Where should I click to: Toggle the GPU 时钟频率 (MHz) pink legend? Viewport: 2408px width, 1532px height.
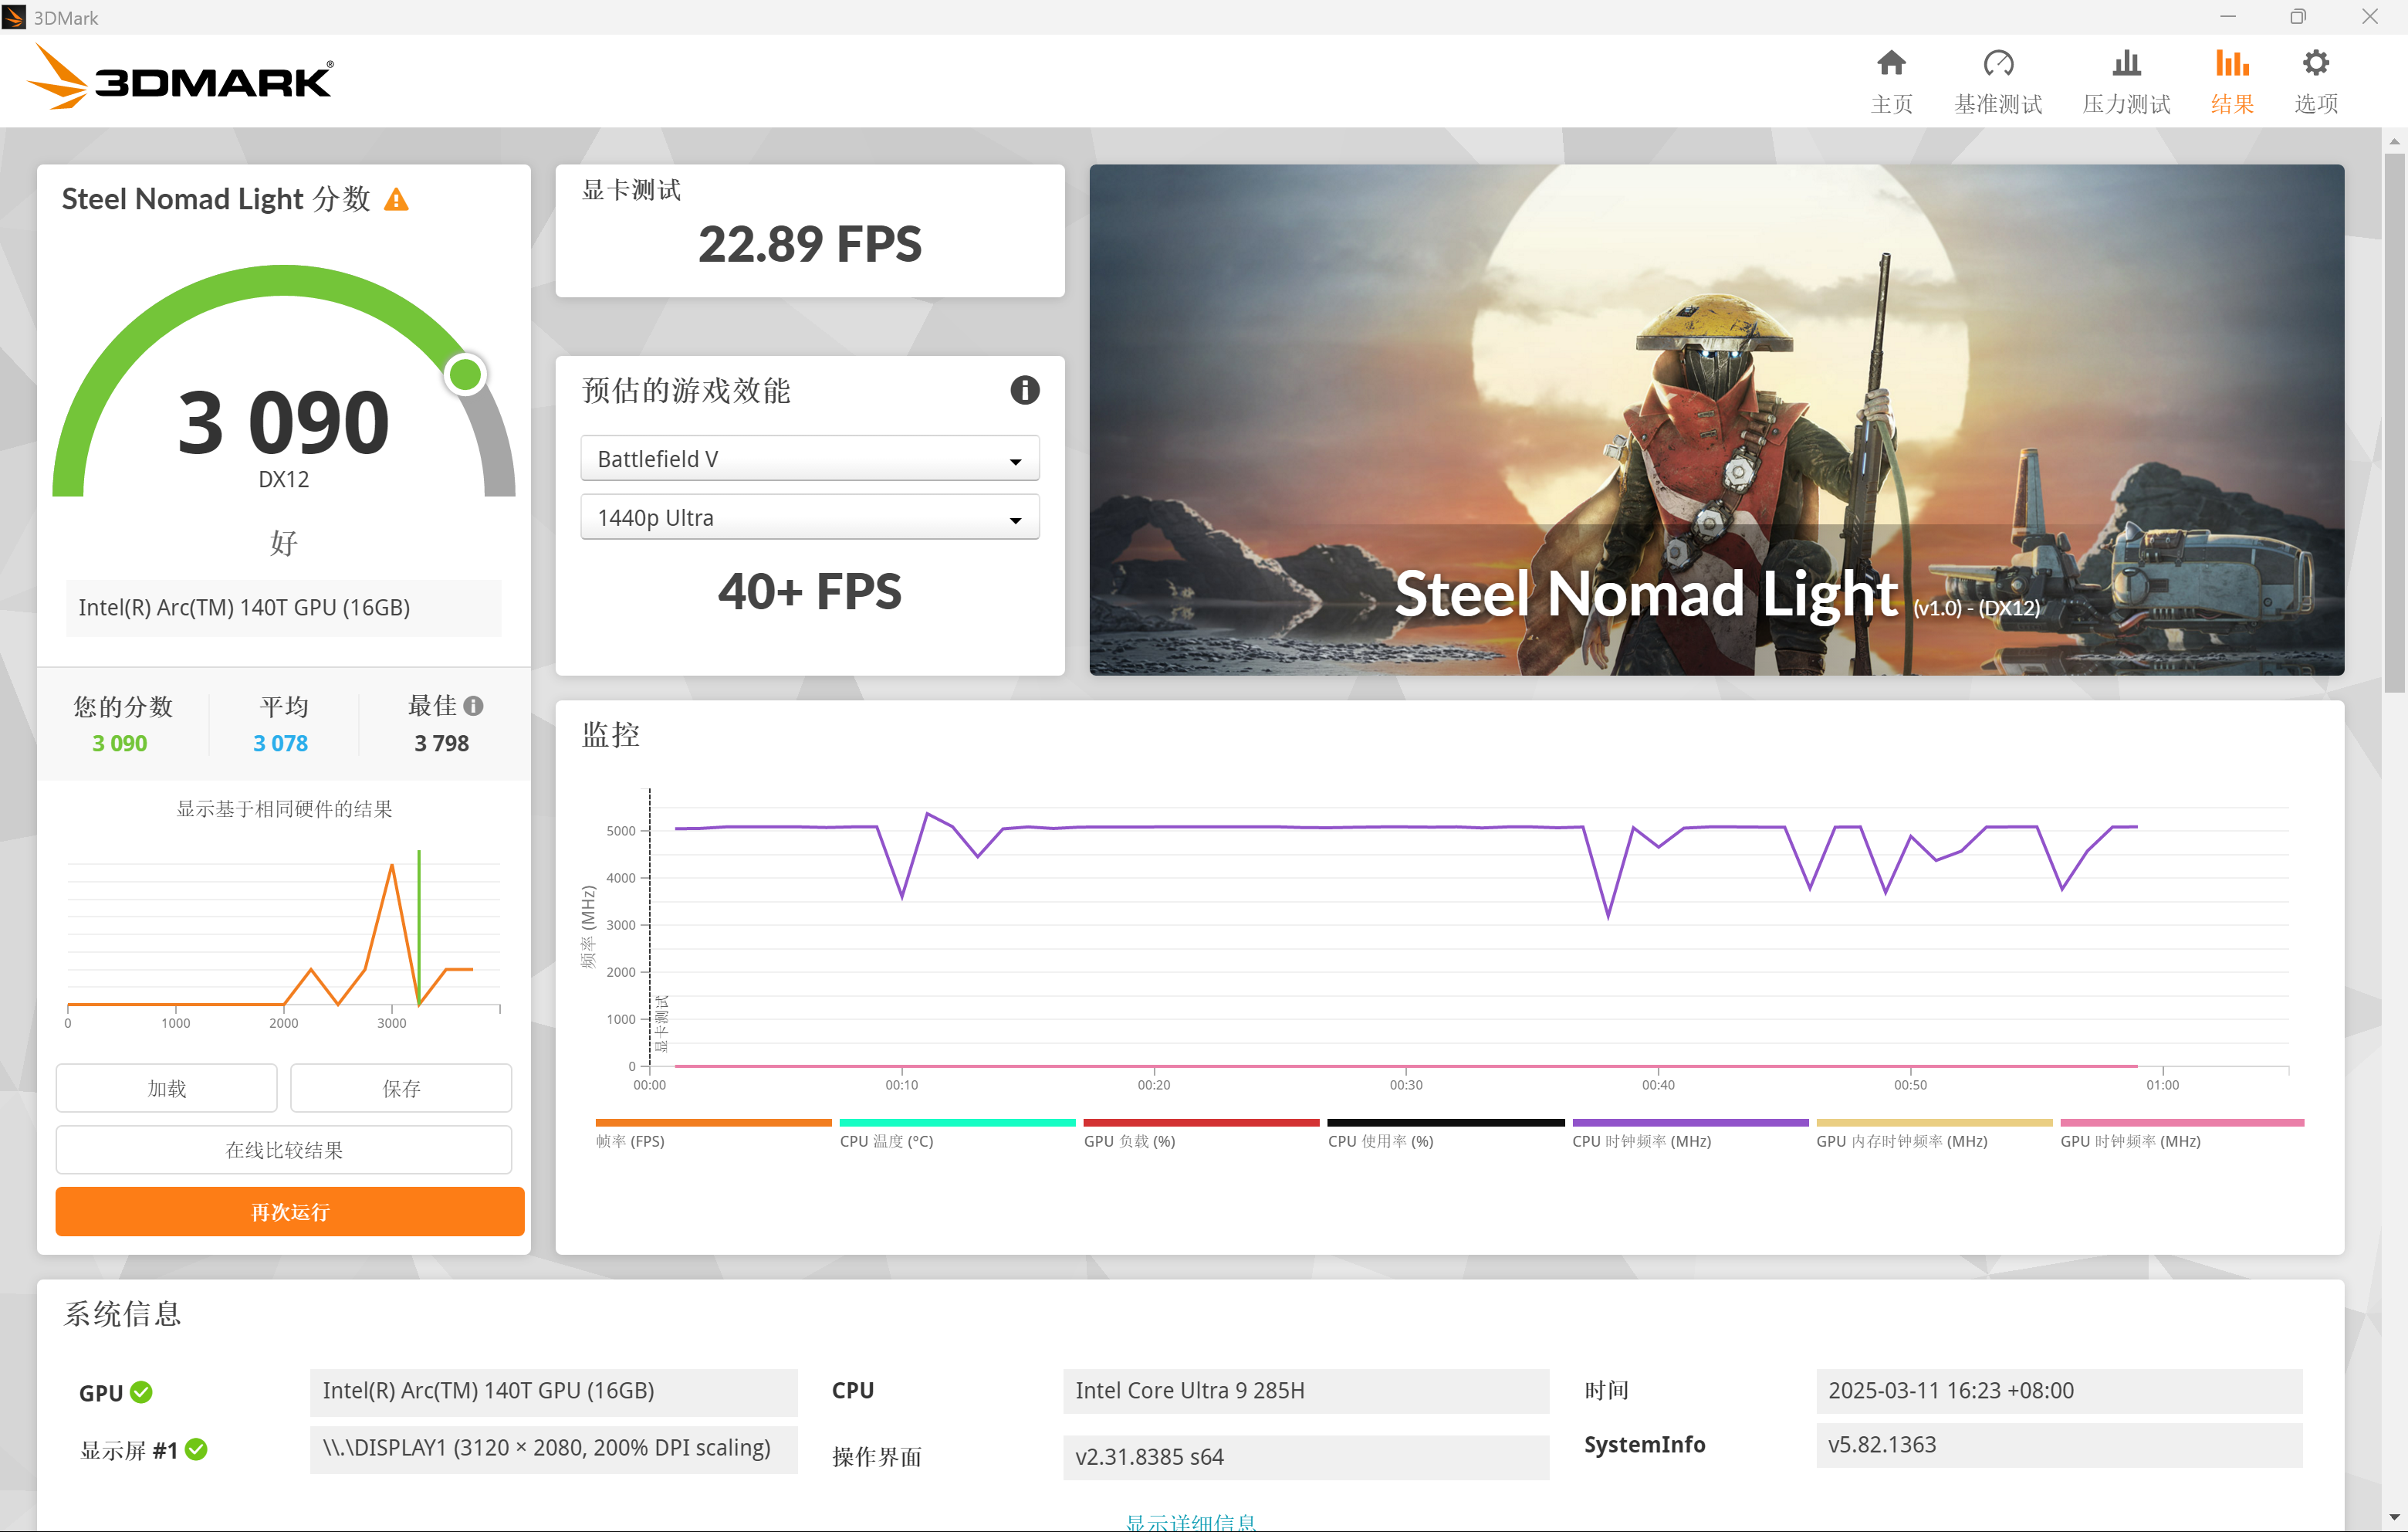pyautogui.click(x=2182, y=1134)
